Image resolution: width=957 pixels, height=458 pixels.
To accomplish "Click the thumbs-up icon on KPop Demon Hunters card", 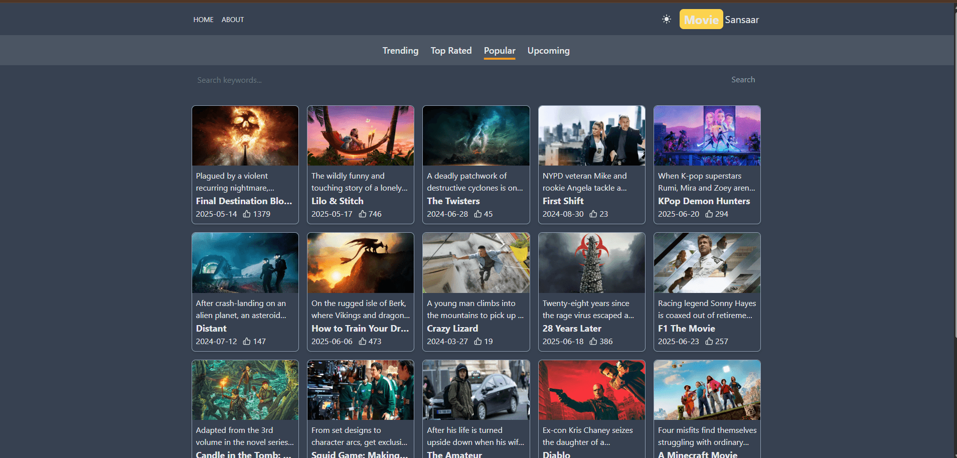I will [x=709, y=214].
